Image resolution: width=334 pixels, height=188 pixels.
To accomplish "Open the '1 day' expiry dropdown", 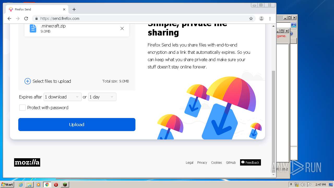I will point(102,97).
